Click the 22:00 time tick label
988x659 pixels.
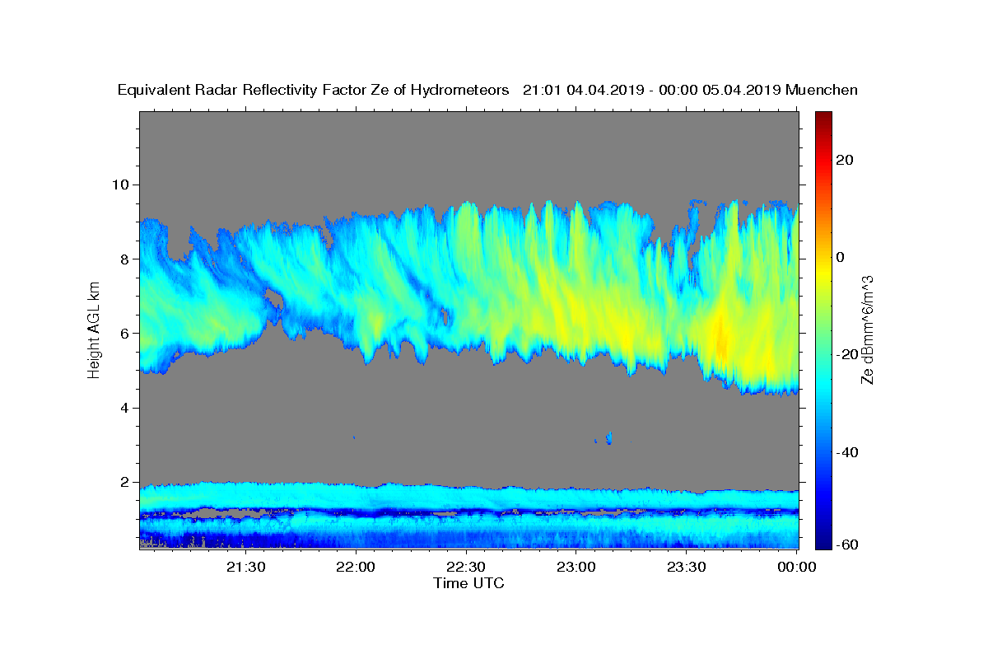click(356, 567)
